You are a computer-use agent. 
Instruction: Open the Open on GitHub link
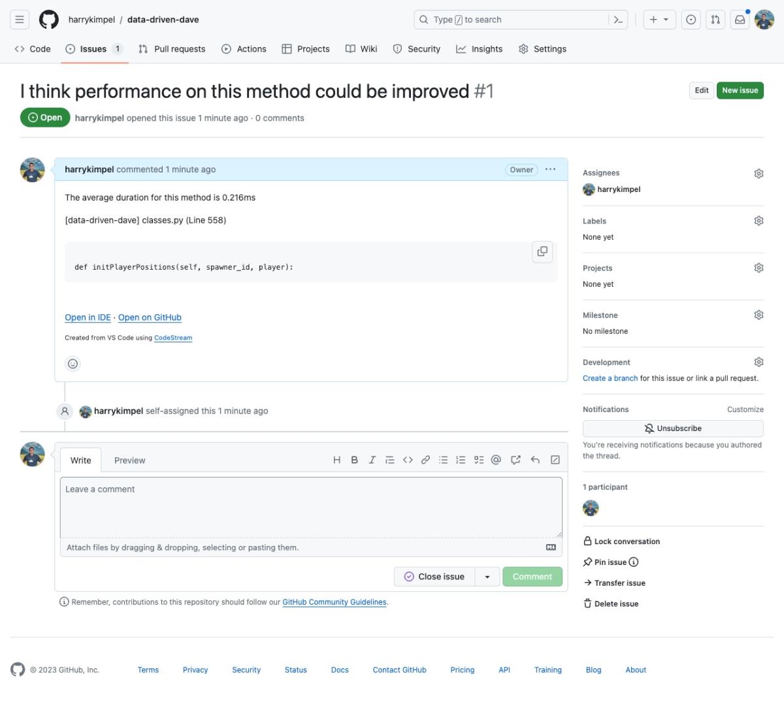150,317
